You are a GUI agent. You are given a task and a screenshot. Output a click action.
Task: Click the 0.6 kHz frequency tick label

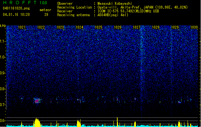pyautogui.click(x=3, y=121)
